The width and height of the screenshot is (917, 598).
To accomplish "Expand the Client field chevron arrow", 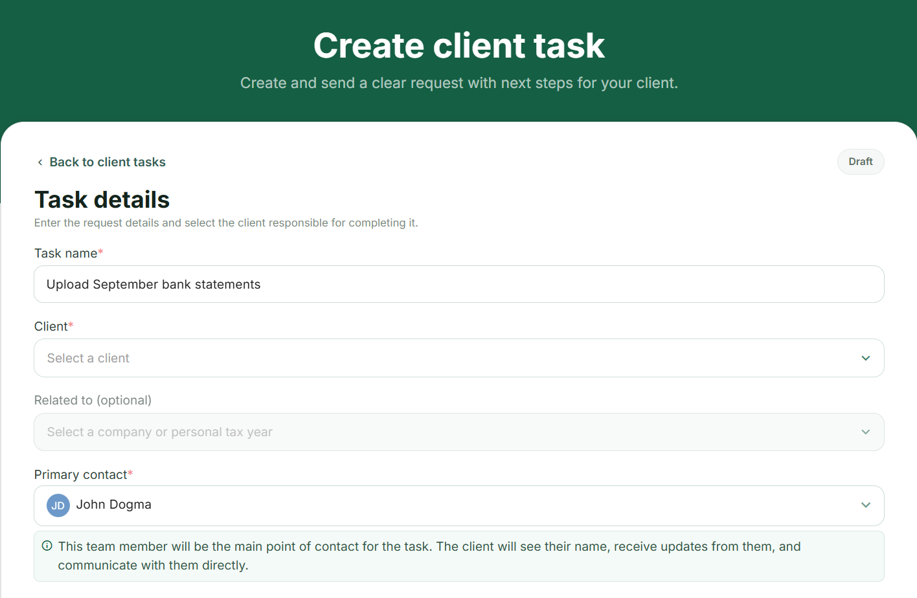I will click(866, 358).
